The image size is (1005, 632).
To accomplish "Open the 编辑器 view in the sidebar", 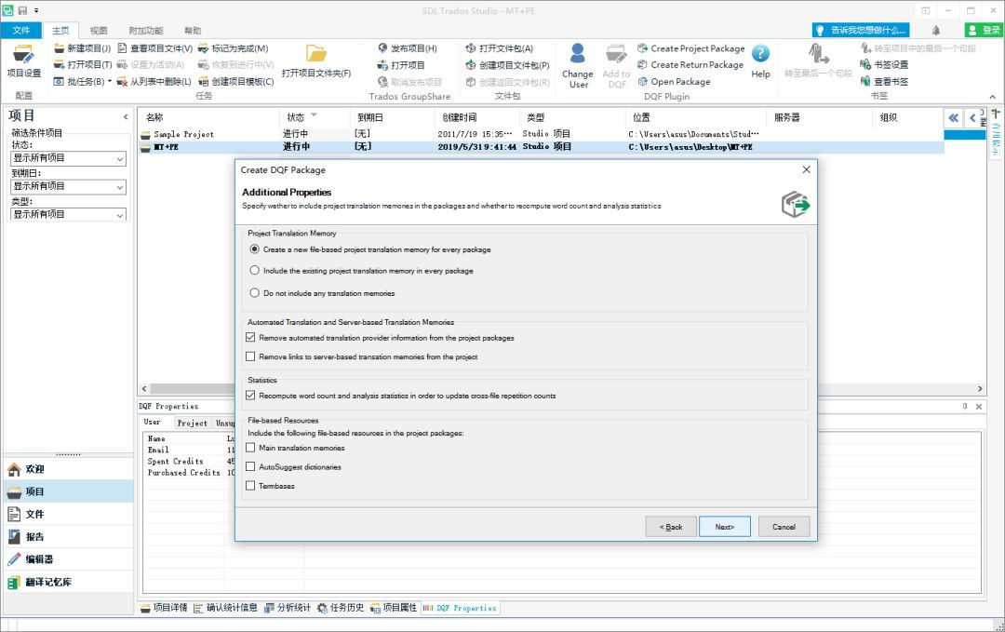I will pos(42,559).
